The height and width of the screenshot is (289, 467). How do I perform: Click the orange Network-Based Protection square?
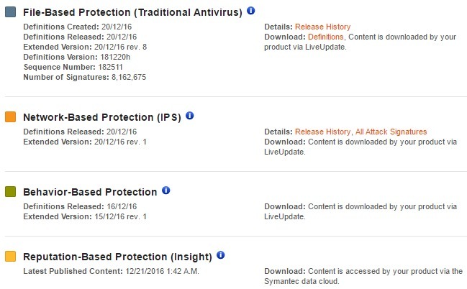point(10,116)
